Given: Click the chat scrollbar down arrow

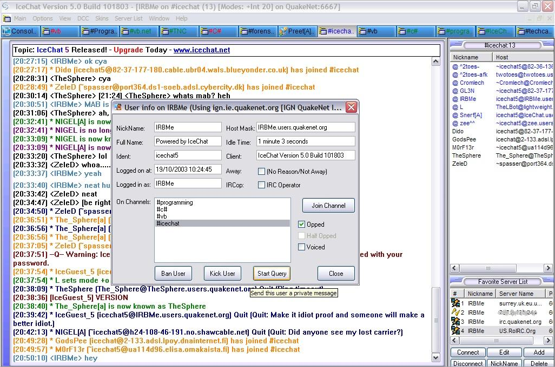Looking at the screenshot, I should pos(435,358).
